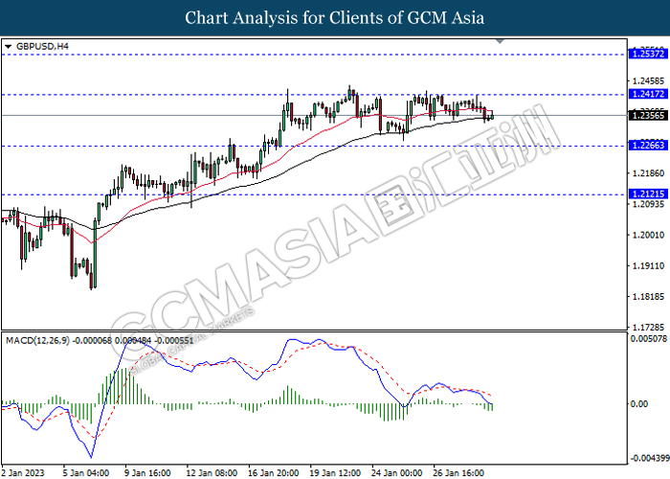Select the 9 Jan 16:00 time label
This screenshot has width=670, height=479.
[147, 473]
